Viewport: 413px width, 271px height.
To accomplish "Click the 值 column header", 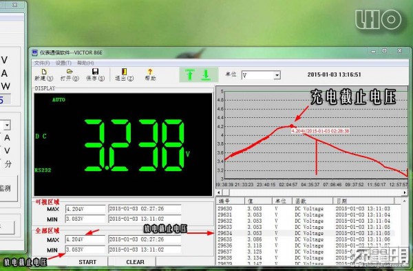I will [x=258, y=201].
